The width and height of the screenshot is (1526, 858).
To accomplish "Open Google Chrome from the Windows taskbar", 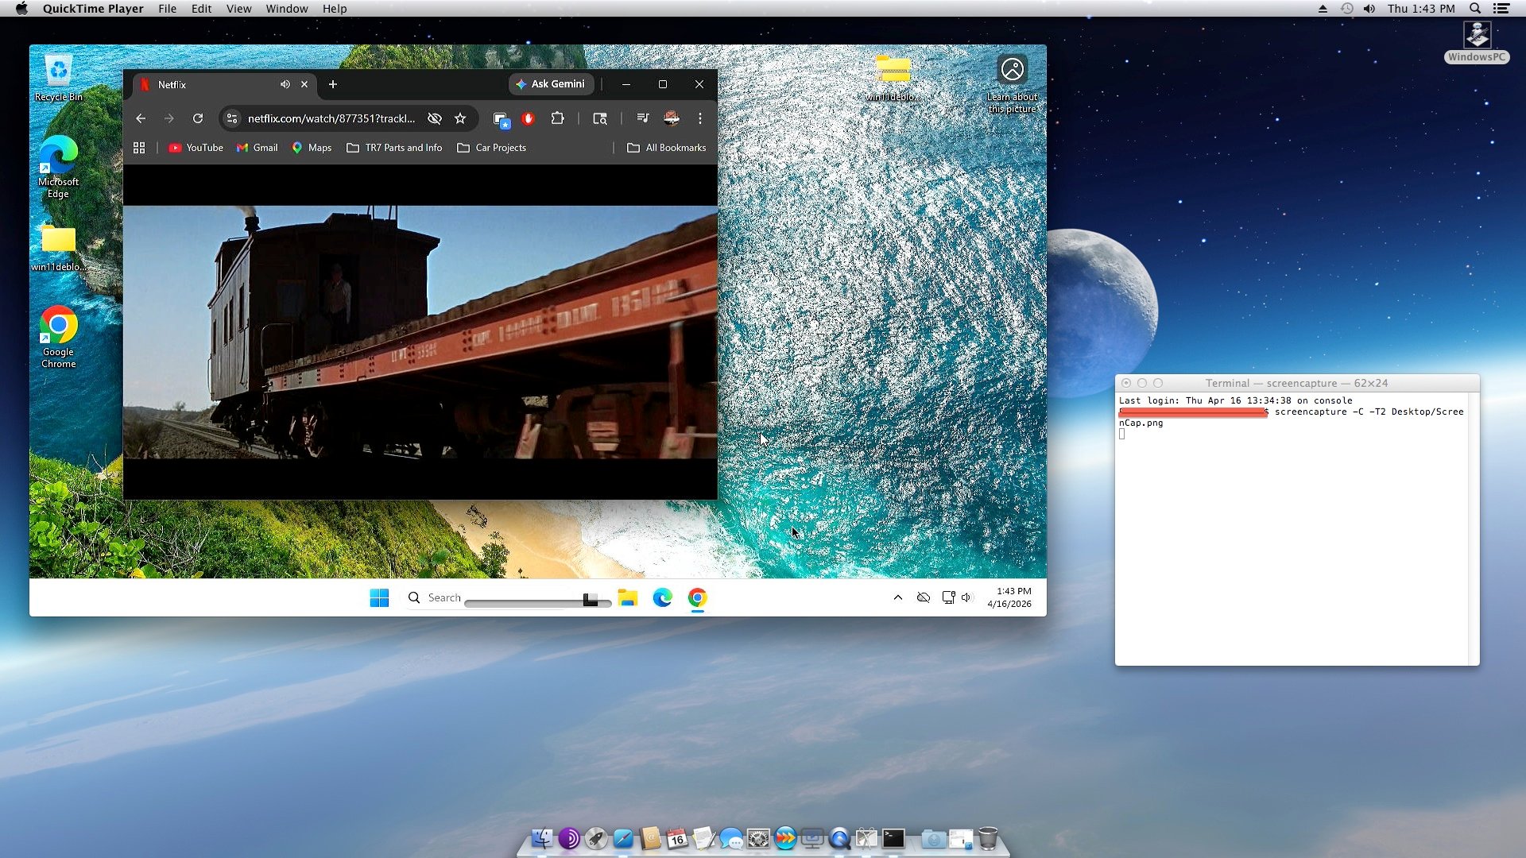I will pyautogui.click(x=698, y=598).
